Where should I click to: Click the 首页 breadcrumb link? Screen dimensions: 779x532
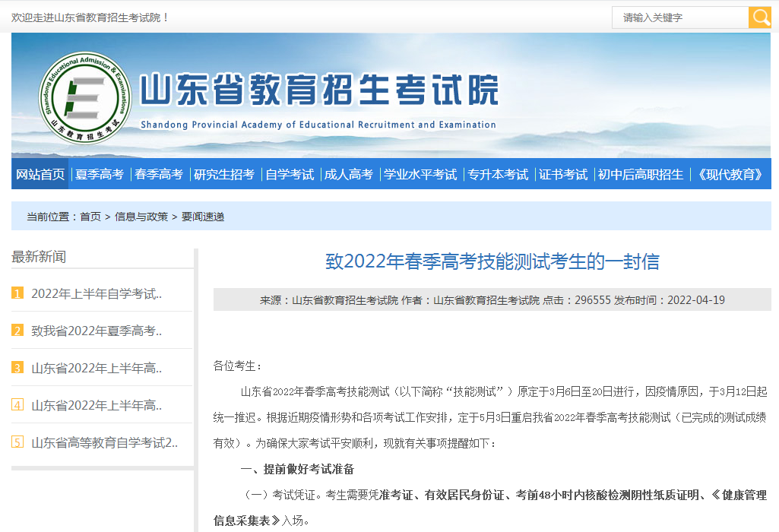coord(90,217)
